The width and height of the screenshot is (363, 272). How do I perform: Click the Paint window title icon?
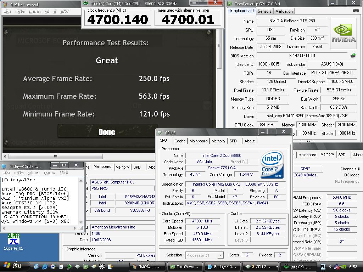pos(5,4)
